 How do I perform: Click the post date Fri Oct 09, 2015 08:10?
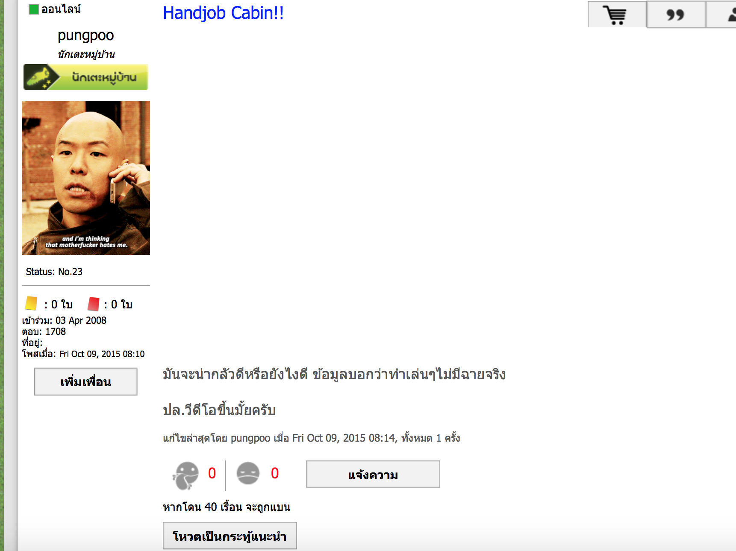[x=102, y=354]
